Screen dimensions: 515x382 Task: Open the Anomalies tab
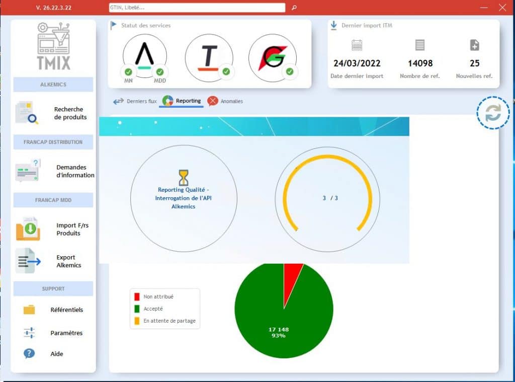(225, 101)
